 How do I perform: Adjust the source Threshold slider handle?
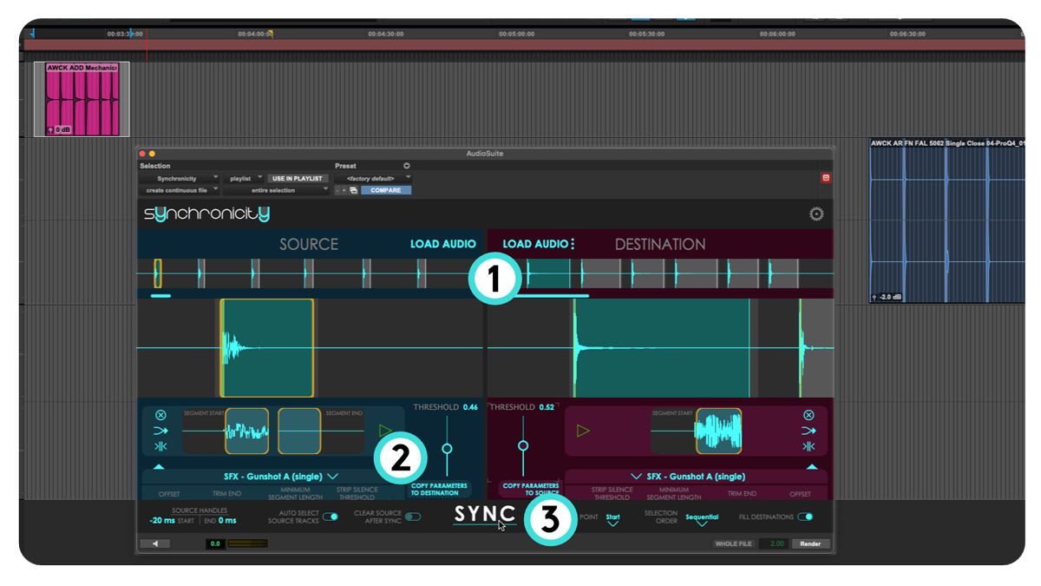click(447, 449)
